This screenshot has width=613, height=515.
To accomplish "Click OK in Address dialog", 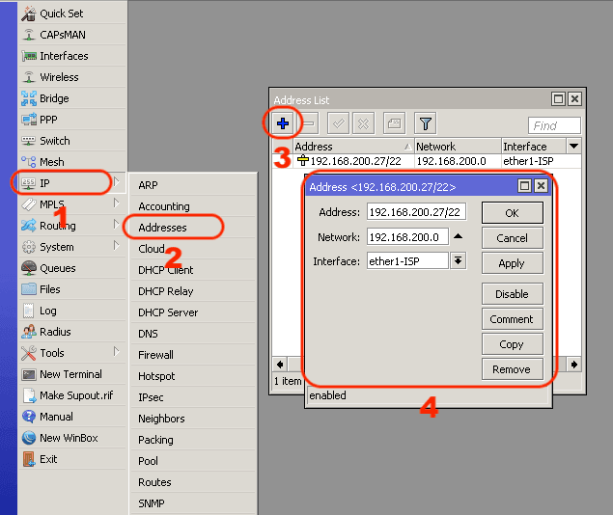I will (x=513, y=213).
